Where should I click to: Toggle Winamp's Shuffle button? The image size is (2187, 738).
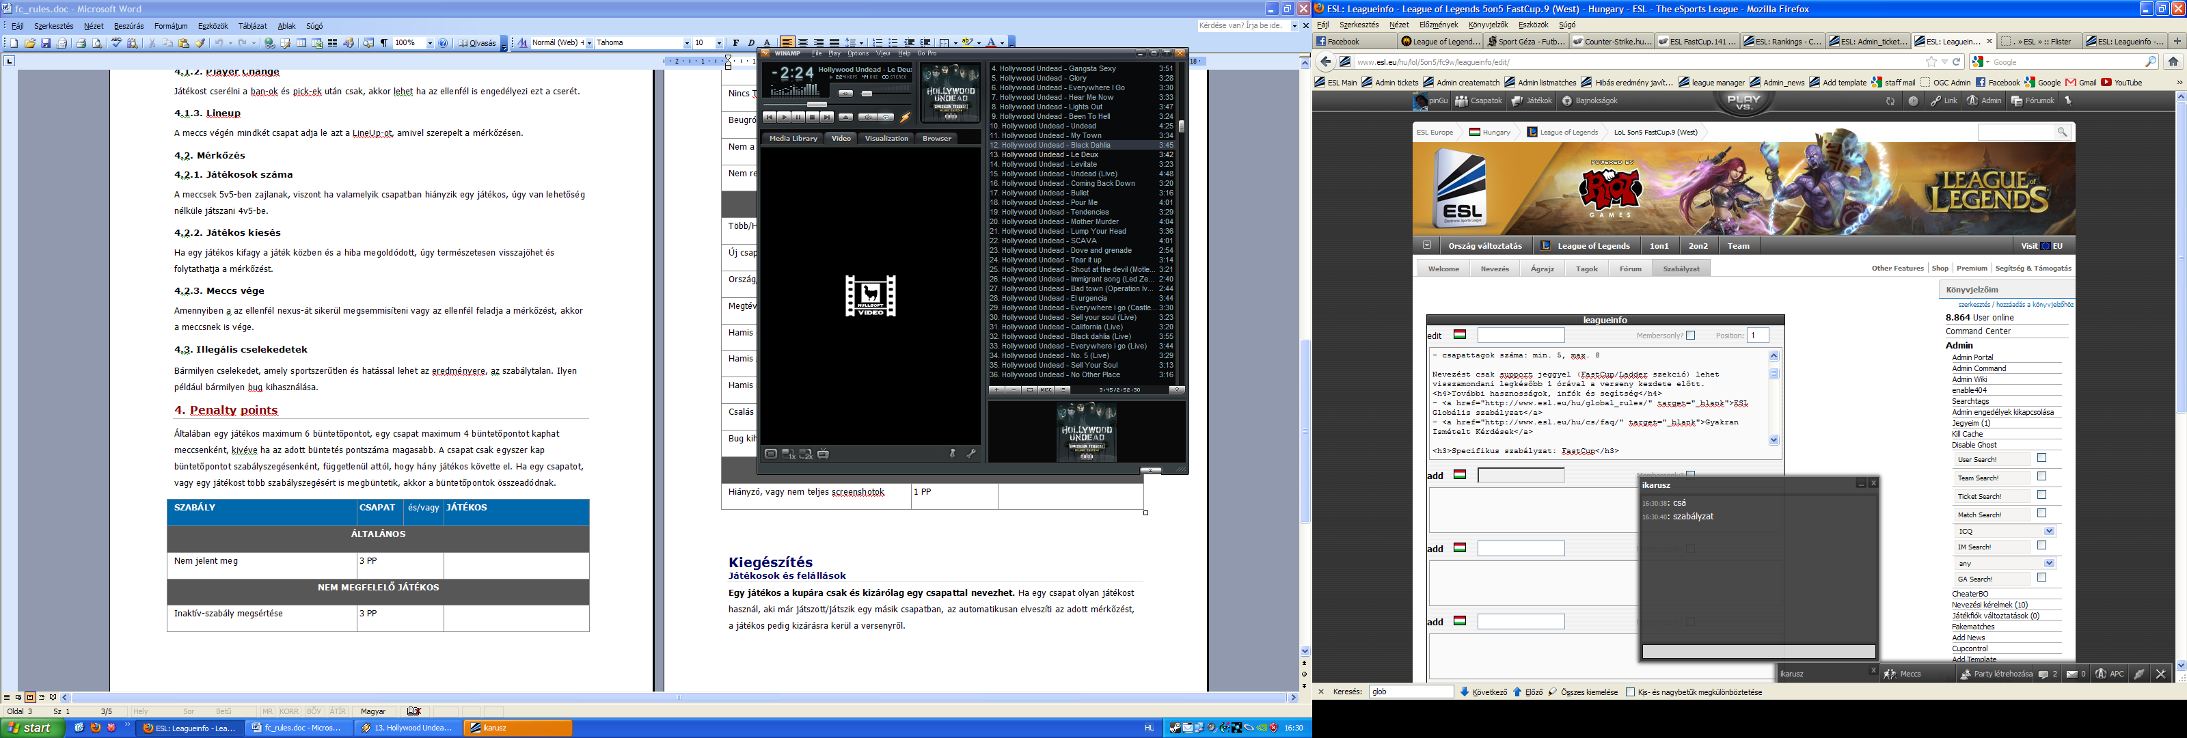[x=868, y=118]
